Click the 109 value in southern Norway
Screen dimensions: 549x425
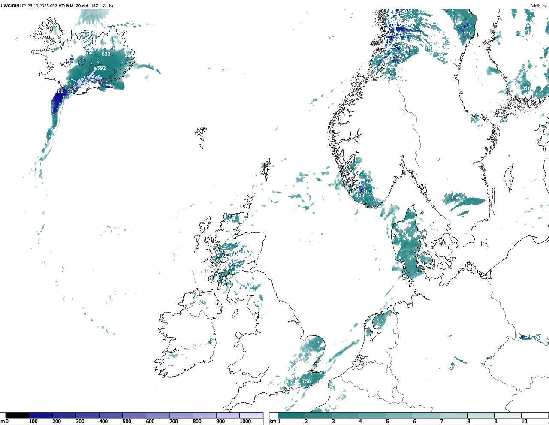point(360,196)
